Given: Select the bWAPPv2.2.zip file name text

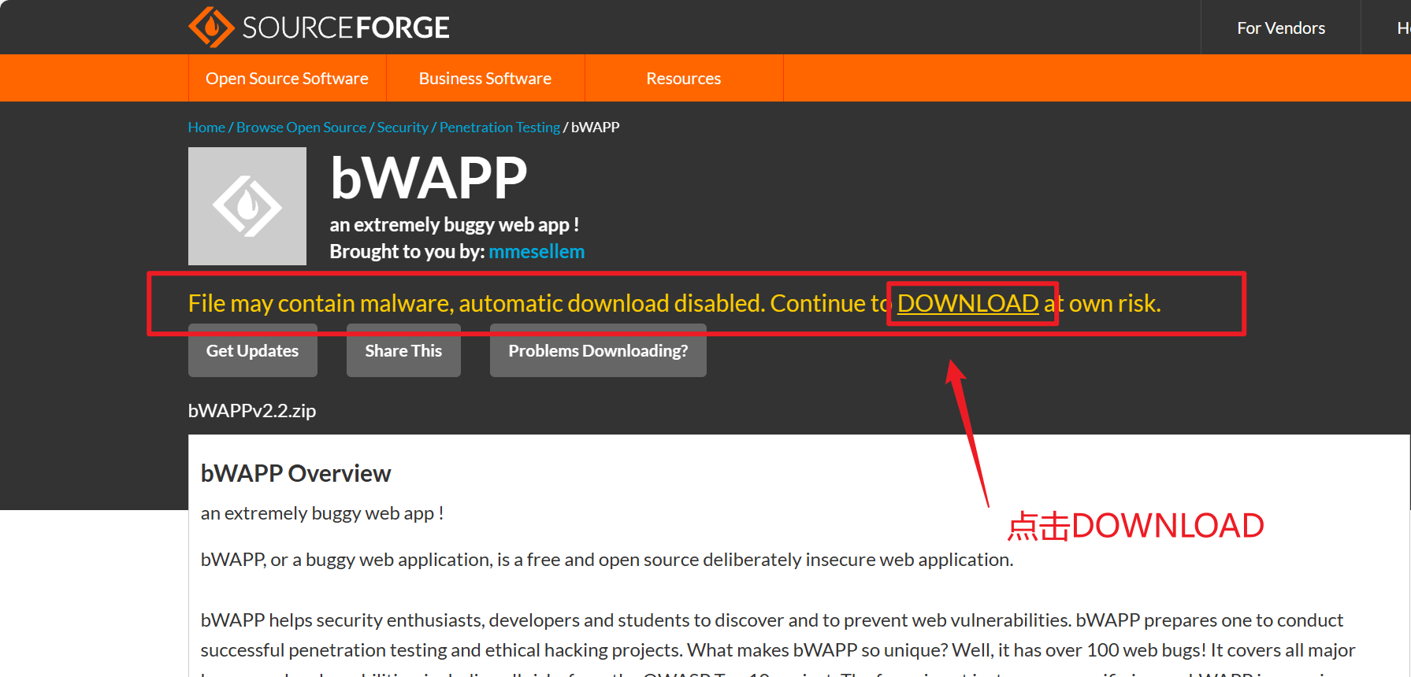Looking at the screenshot, I should (252, 411).
